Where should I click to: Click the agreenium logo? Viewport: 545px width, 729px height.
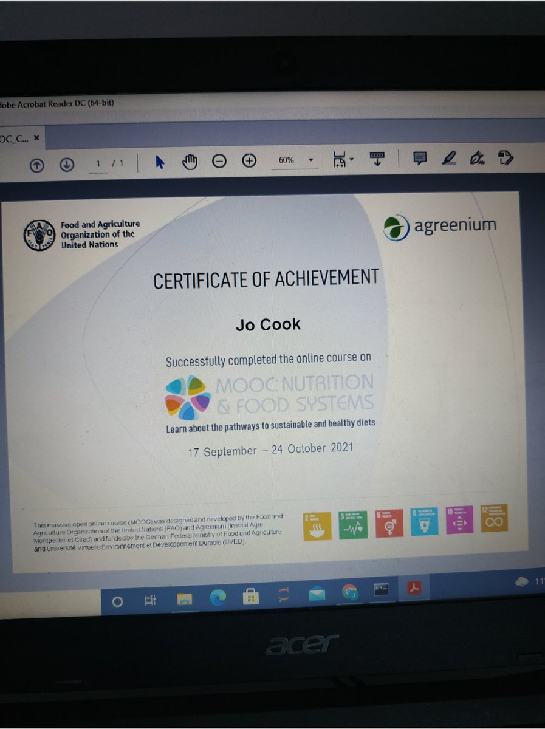coord(440,227)
